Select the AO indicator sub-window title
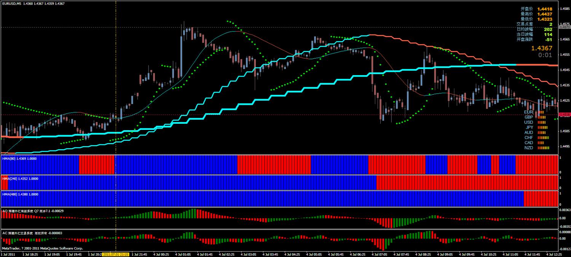This screenshot has height=257, width=571. coord(33,211)
